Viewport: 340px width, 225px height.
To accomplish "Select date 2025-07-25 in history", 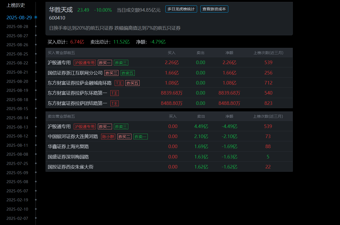I will [x=17, y=164].
